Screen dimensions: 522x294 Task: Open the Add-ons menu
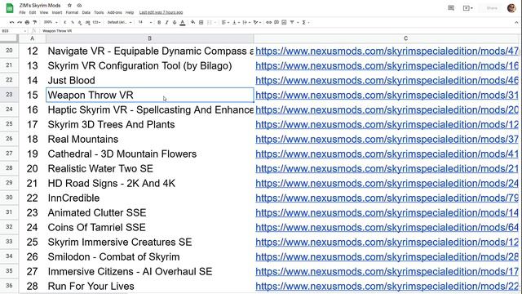pos(114,12)
